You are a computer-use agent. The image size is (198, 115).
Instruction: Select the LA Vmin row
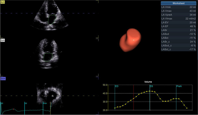pyautogui.click(x=178, y=7)
